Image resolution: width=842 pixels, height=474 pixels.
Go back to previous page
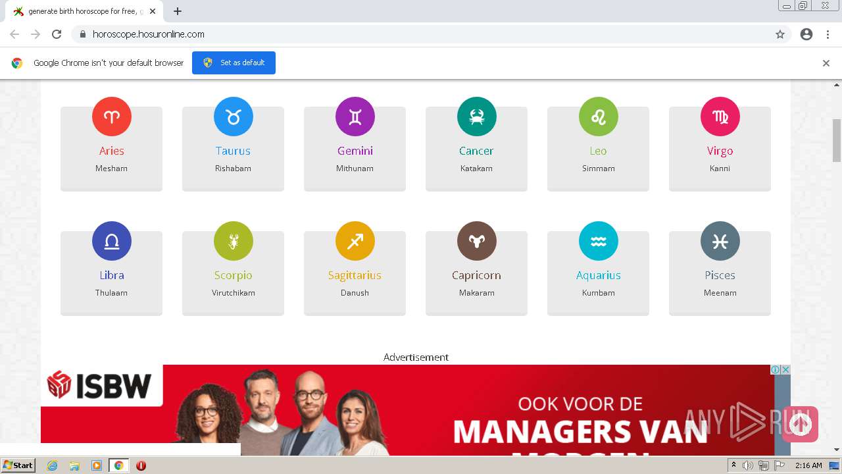pyautogui.click(x=14, y=34)
